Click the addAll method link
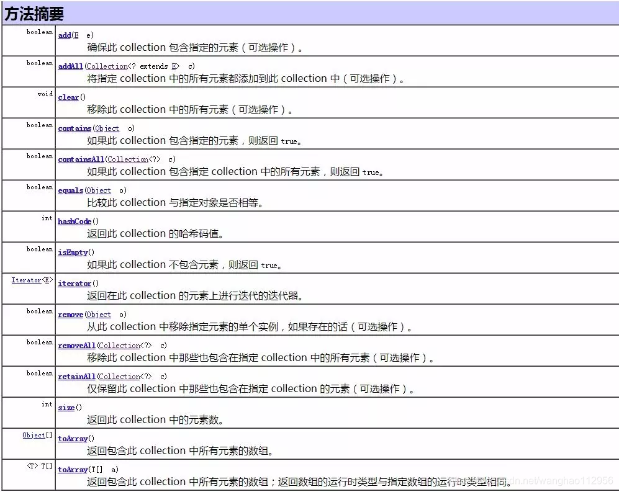The image size is (619, 492). tap(70, 66)
